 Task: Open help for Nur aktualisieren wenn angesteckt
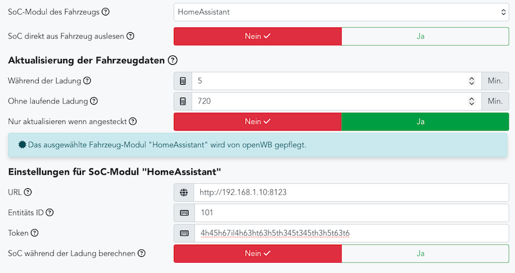point(133,121)
